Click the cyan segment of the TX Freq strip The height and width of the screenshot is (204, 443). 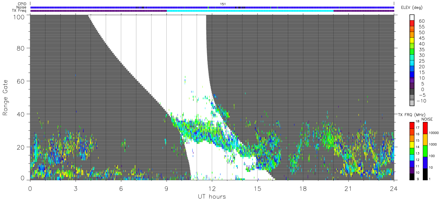(x=250, y=11)
